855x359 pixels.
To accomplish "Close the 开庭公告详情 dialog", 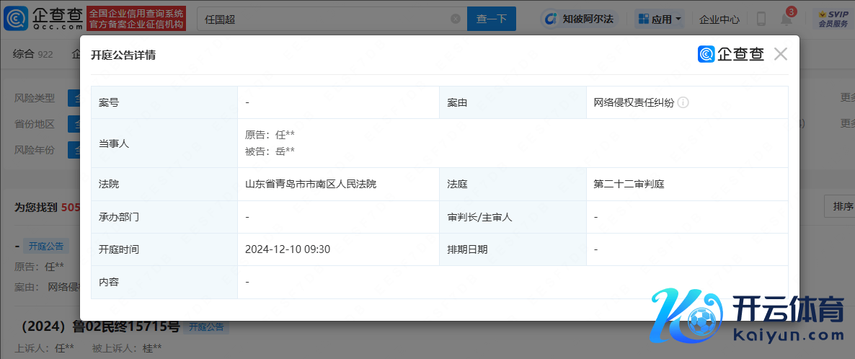I will (780, 54).
